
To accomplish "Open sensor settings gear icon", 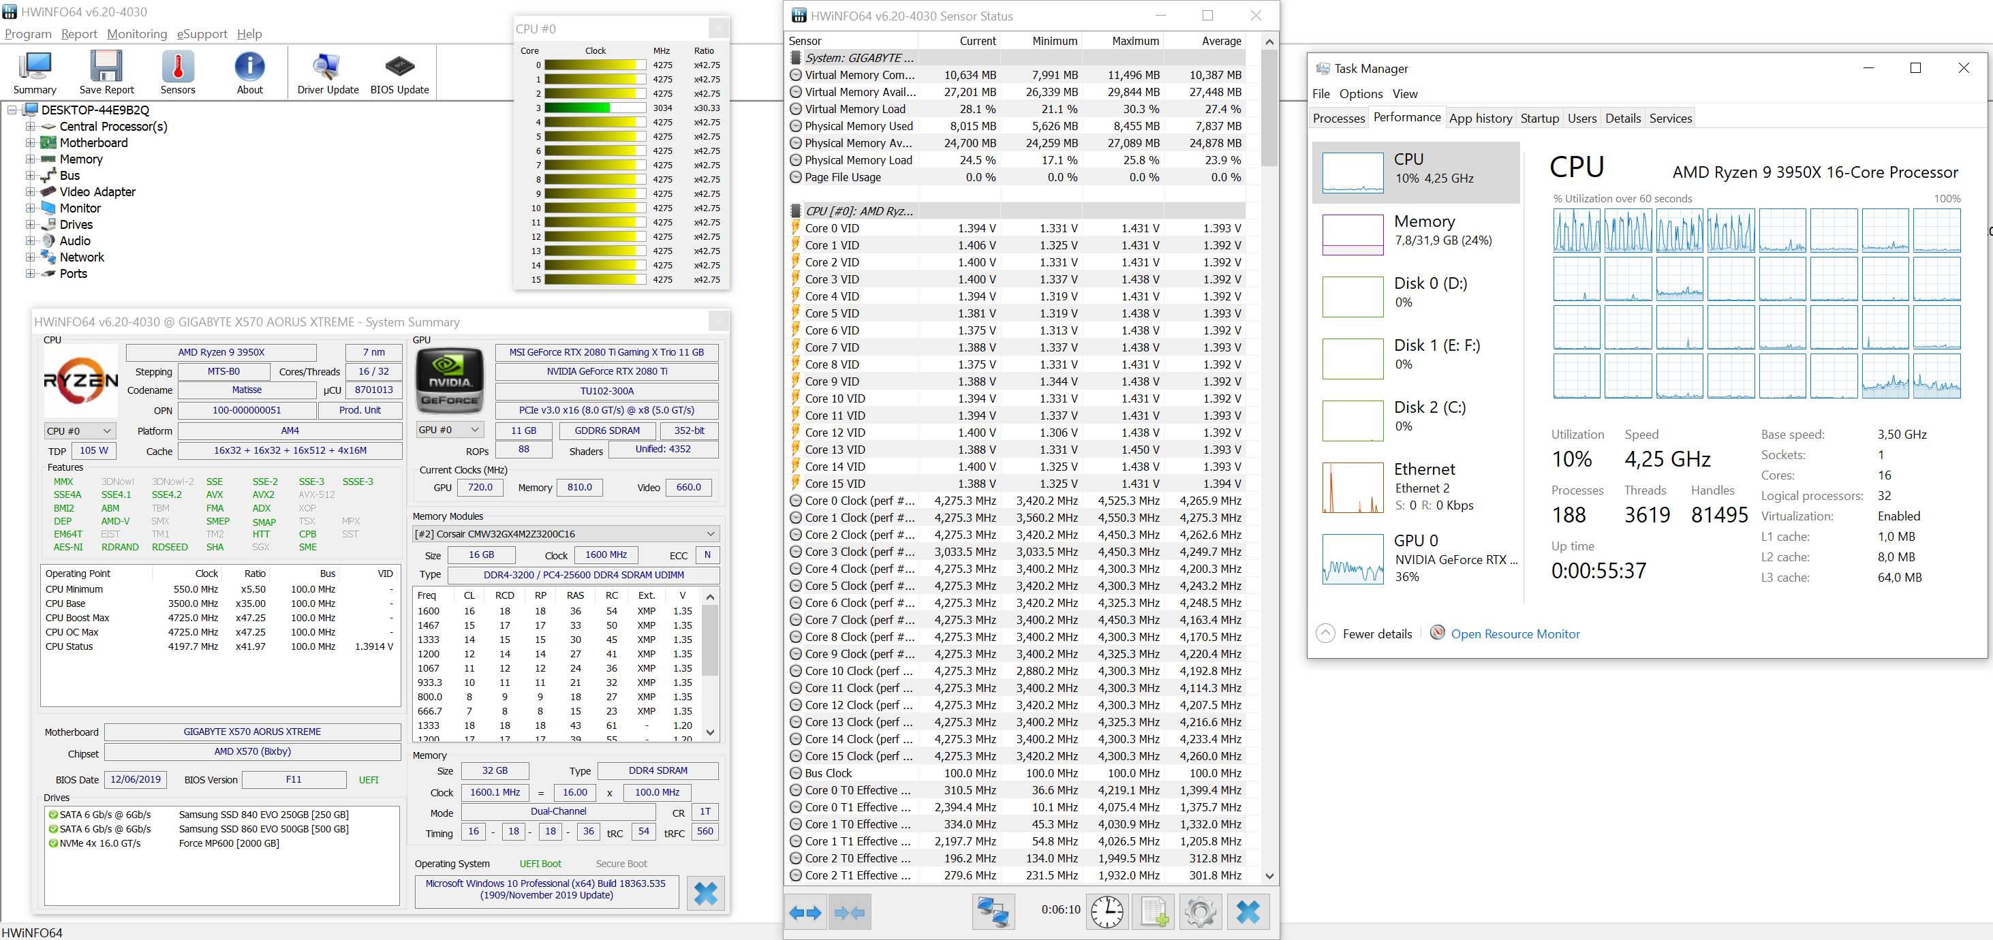I will (x=1200, y=911).
